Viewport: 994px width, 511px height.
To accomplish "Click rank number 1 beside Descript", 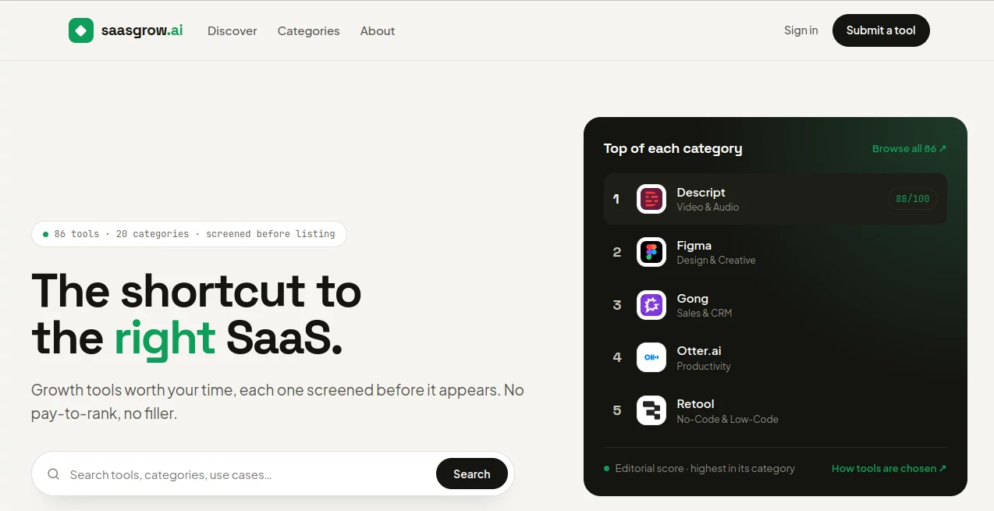I will (616, 199).
